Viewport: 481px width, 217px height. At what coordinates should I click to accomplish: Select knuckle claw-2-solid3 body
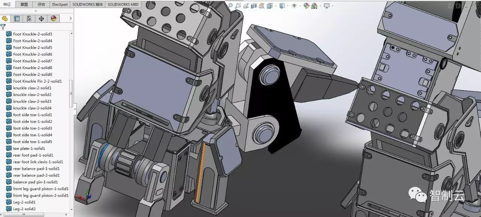click(32, 101)
